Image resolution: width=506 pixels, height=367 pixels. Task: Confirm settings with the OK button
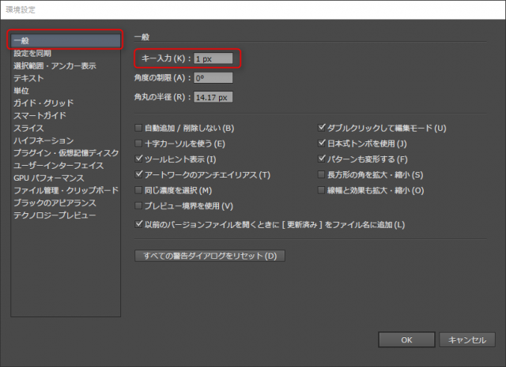click(406, 340)
